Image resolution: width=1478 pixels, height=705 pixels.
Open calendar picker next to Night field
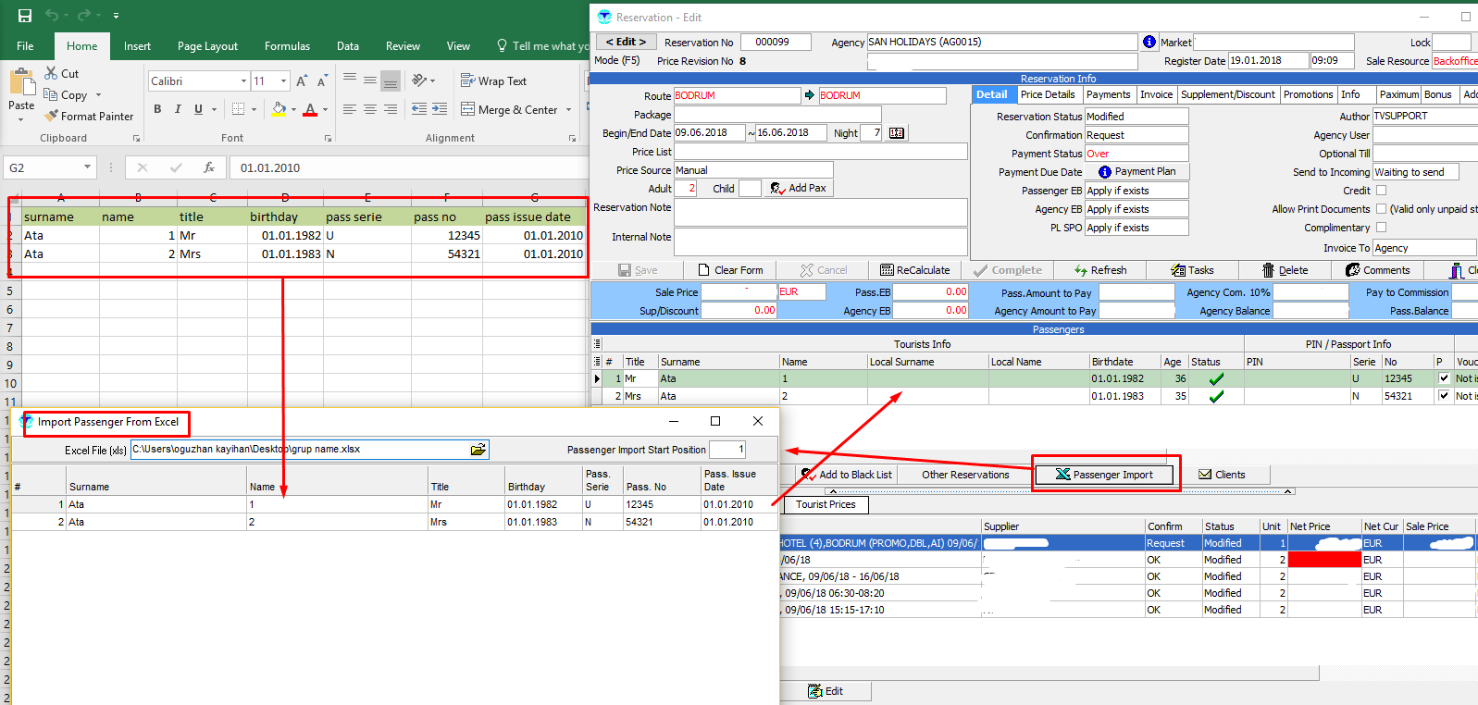[896, 133]
